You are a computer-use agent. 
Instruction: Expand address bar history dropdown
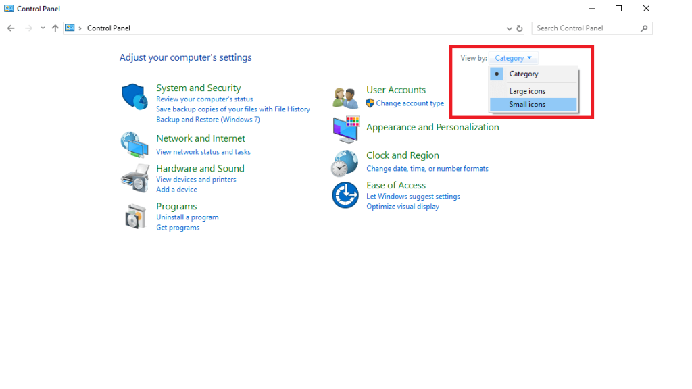(x=509, y=28)
